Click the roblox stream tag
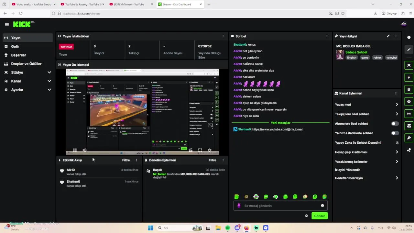This screenshot has width=414, height=233. (377, 58)
